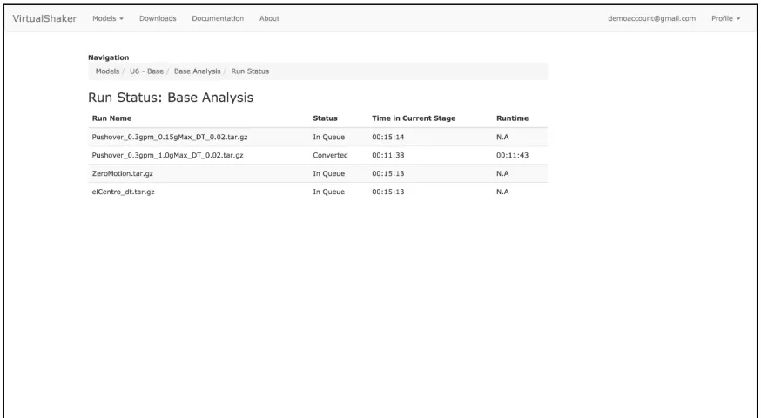Expand the Models dropdown menu
The height and width of the screenshot is (418, 761).
(x=108, y=18)
